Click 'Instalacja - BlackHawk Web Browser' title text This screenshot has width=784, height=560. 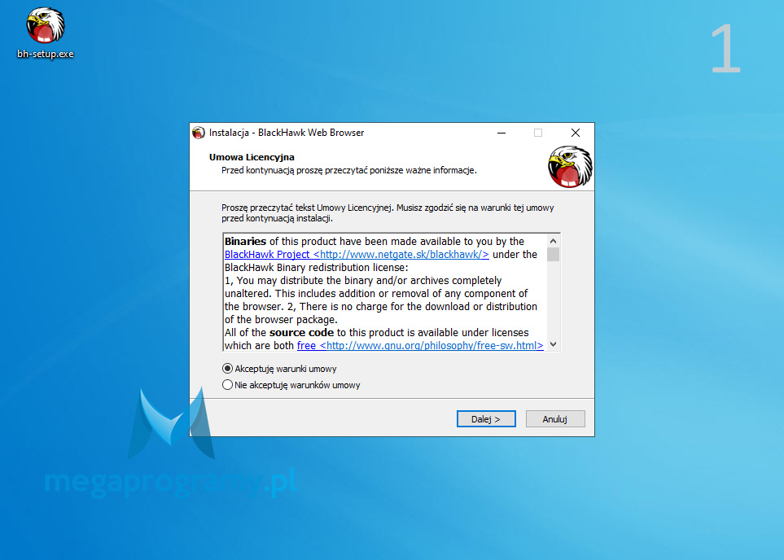pyautogui.click(x=287, y=133)
